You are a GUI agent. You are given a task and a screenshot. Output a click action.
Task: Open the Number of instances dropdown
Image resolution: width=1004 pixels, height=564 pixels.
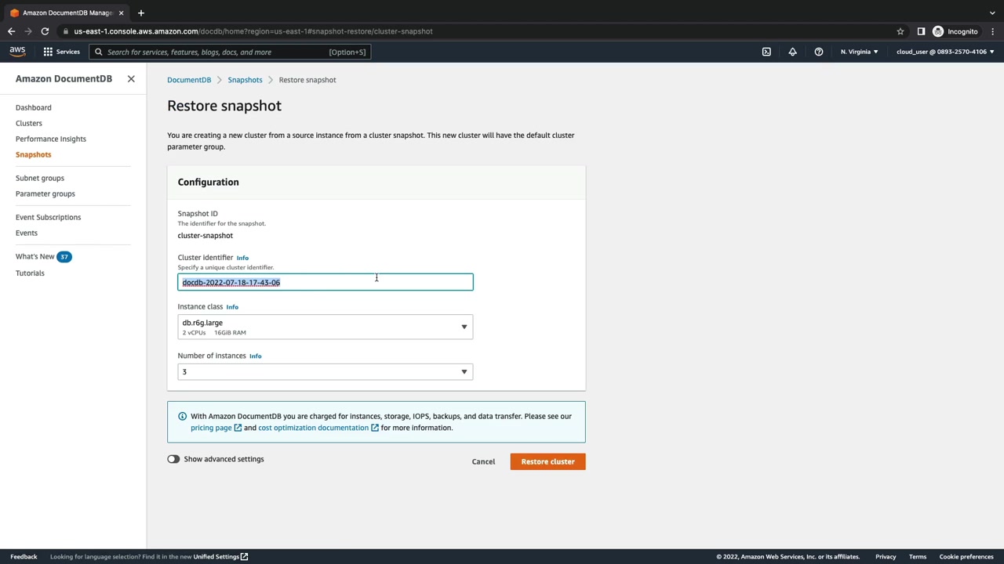tap(326, 371)
